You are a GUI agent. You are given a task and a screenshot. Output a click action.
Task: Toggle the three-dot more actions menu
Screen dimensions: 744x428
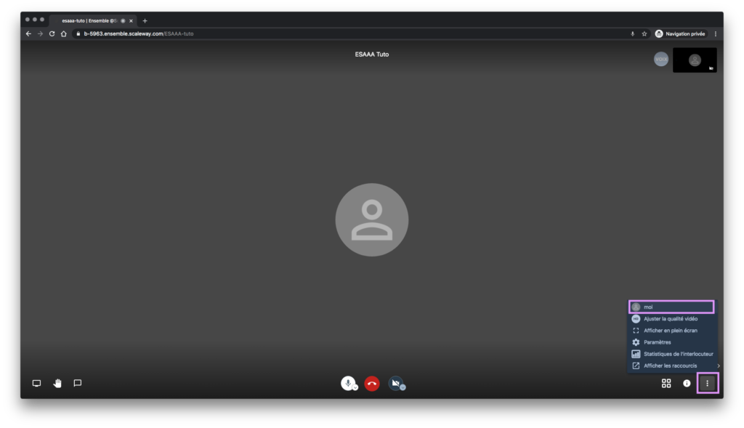[708, 383]
